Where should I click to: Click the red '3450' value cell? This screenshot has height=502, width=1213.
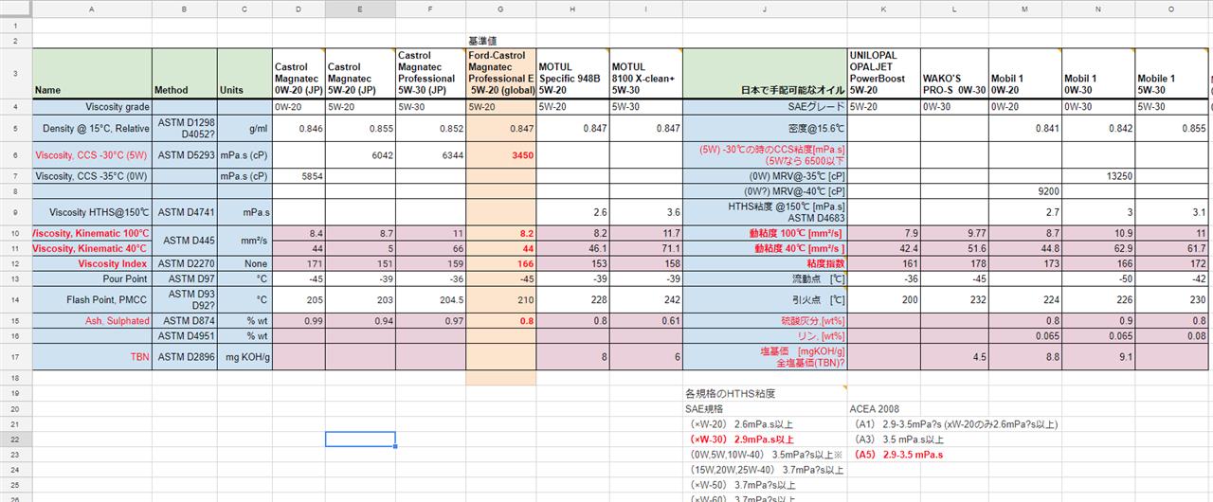pyautogui.click(x=500, y=155)
